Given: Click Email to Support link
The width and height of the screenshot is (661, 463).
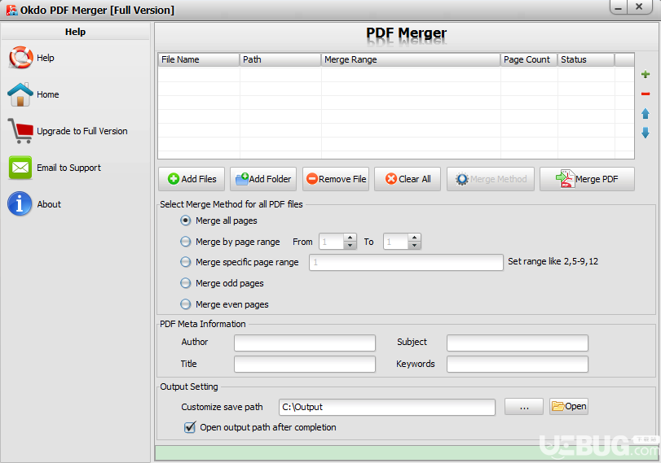Looking at the screenshot, I should 68,168.
